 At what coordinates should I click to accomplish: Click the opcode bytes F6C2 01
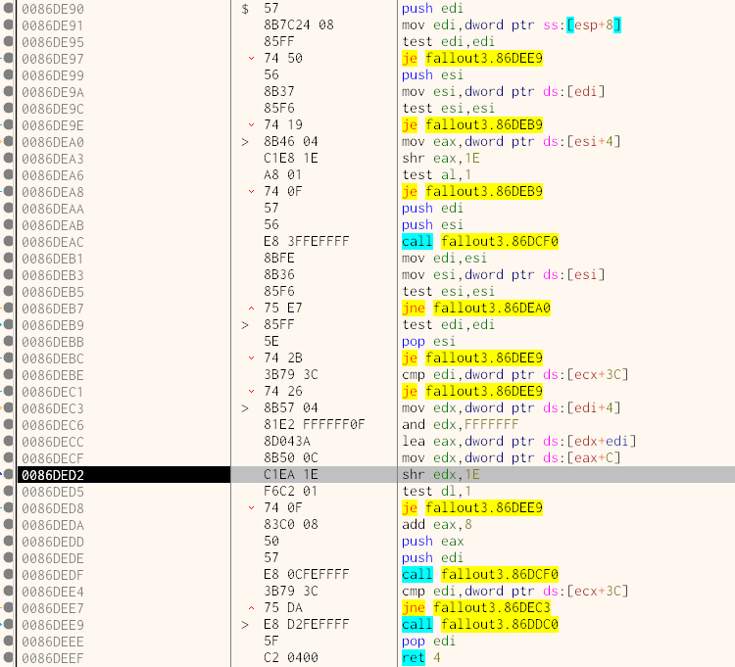point(291,491)
